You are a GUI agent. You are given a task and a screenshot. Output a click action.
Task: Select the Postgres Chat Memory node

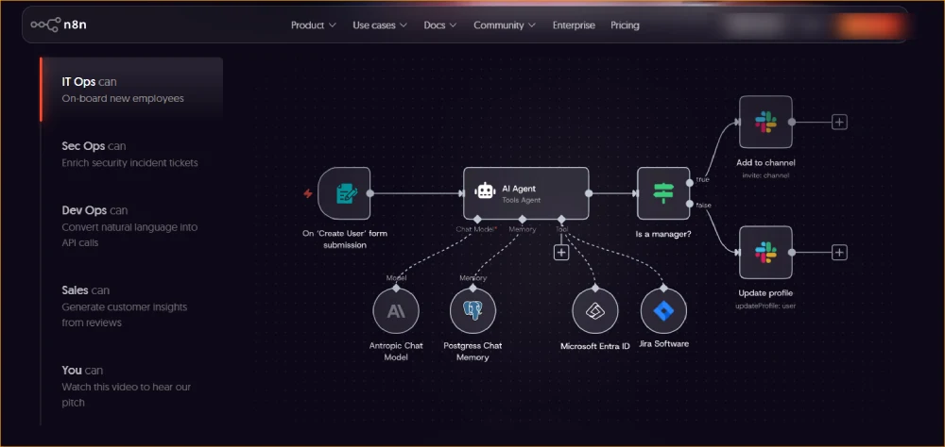tap(473, 310)
